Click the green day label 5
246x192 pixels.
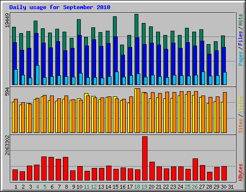point(45,187)
